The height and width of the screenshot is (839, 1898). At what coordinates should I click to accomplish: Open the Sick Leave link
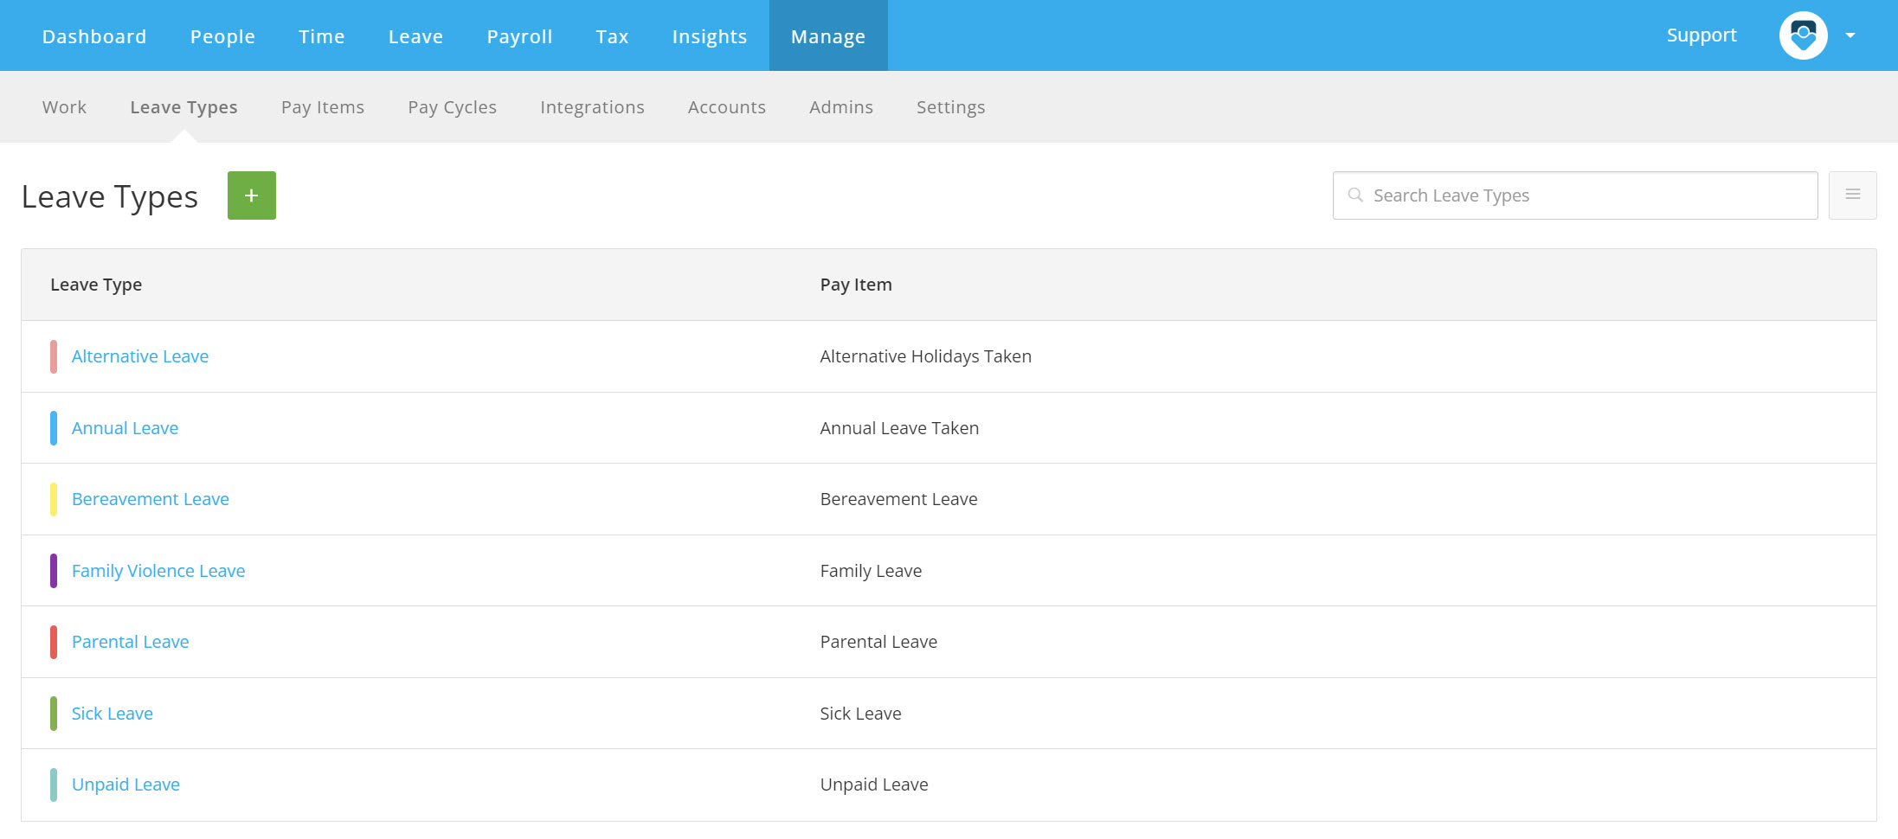click(x=113, y=714)
